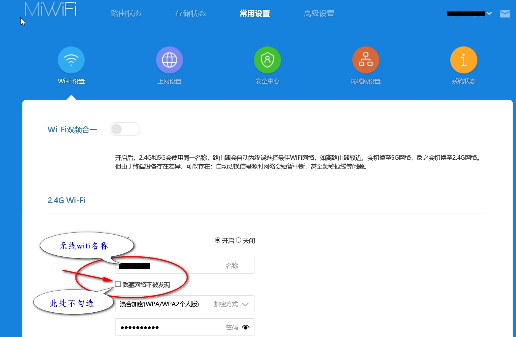
Task: Open the 安全中心 shield icon
Action: [268, 60]
